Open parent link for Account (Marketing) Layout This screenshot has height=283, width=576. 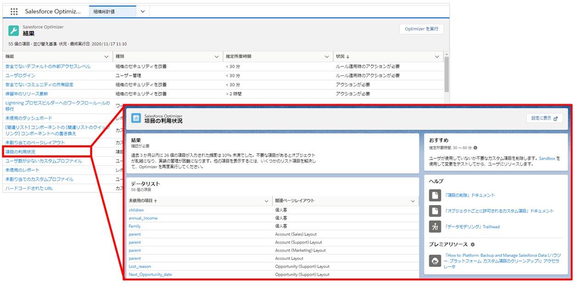pos(135,250)
